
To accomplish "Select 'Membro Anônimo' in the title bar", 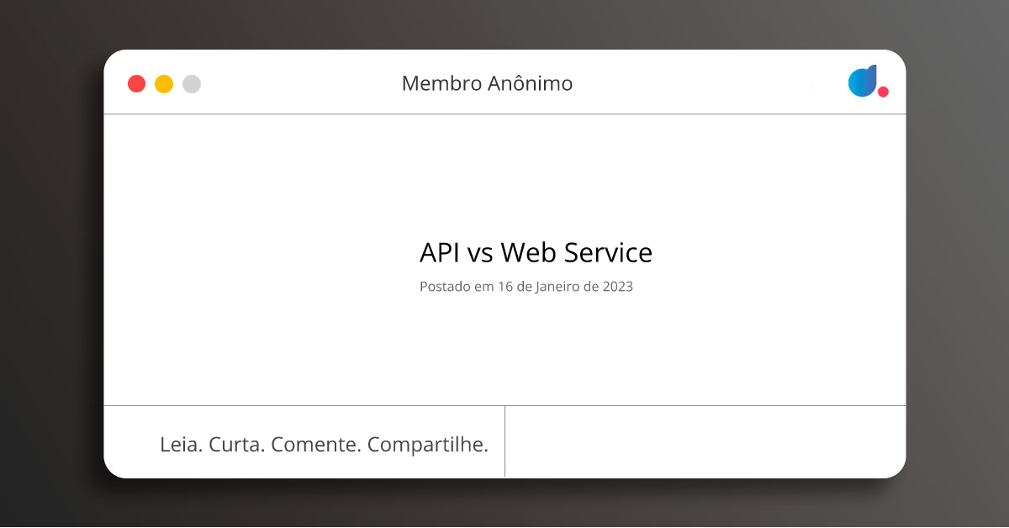I will click(486, 83).
